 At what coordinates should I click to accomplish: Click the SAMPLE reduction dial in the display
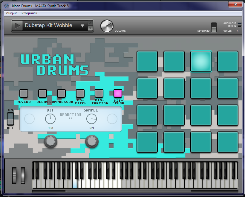click(x=91, y=119)
